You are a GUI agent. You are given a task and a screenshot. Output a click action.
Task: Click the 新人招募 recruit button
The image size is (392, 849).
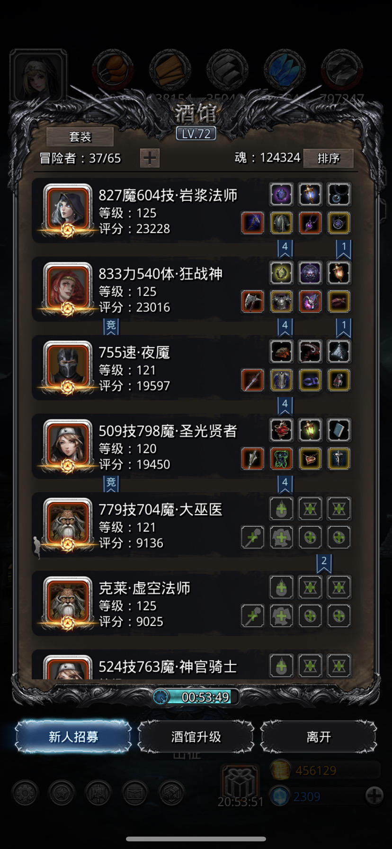point(73,737)
